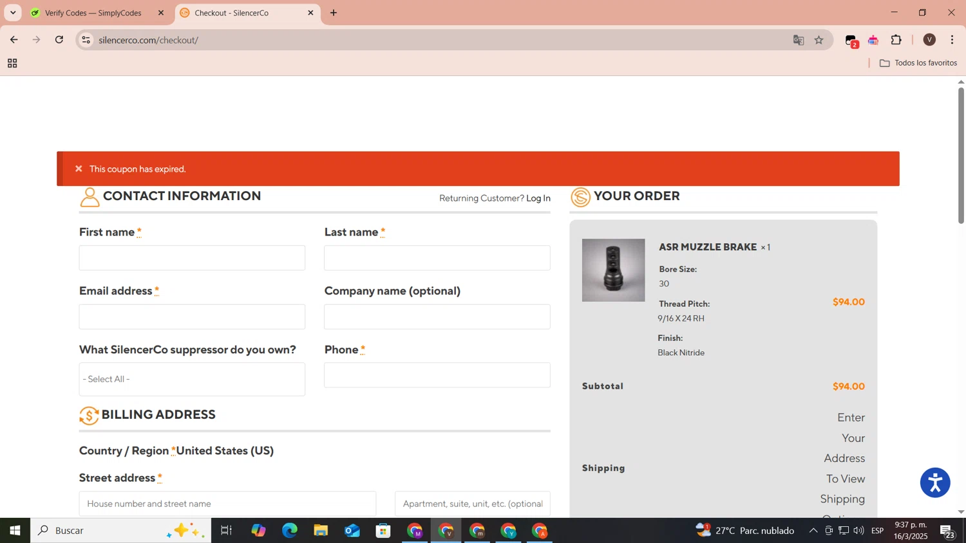Open the apps grid in bookmarks bar
The width and height of the screenshot is (966, 543).
point(12,63)
